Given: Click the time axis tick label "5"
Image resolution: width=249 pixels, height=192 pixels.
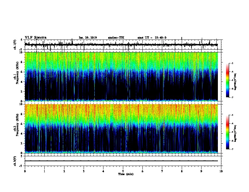Looking at the screenshot, I should point(123,171).
